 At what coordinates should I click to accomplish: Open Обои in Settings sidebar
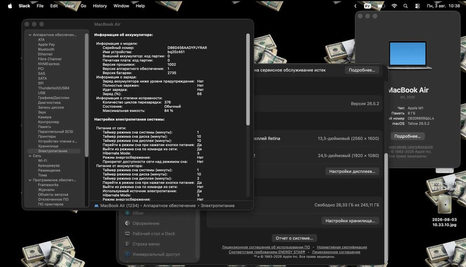tap(138, 213)
